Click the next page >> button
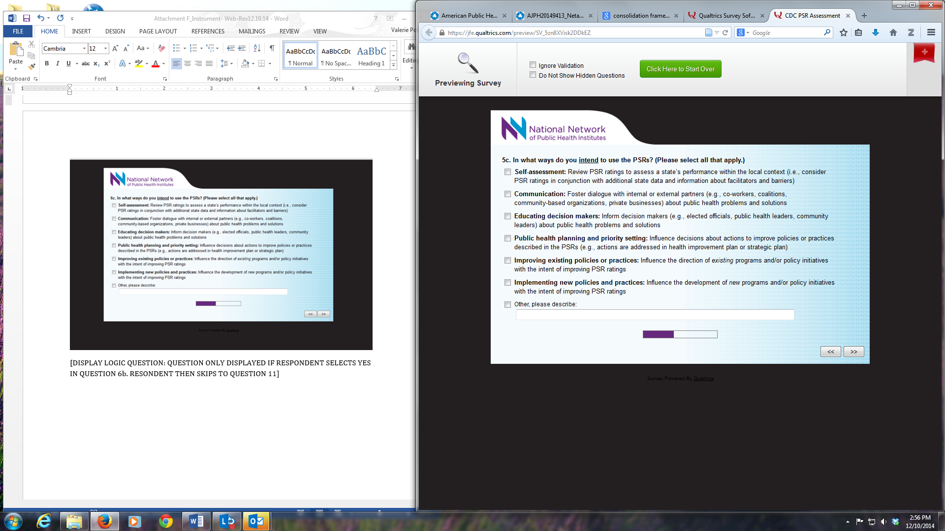 tap(853, 352)
